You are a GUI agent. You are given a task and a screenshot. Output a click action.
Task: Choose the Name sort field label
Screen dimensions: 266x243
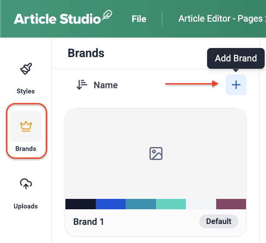106,85
